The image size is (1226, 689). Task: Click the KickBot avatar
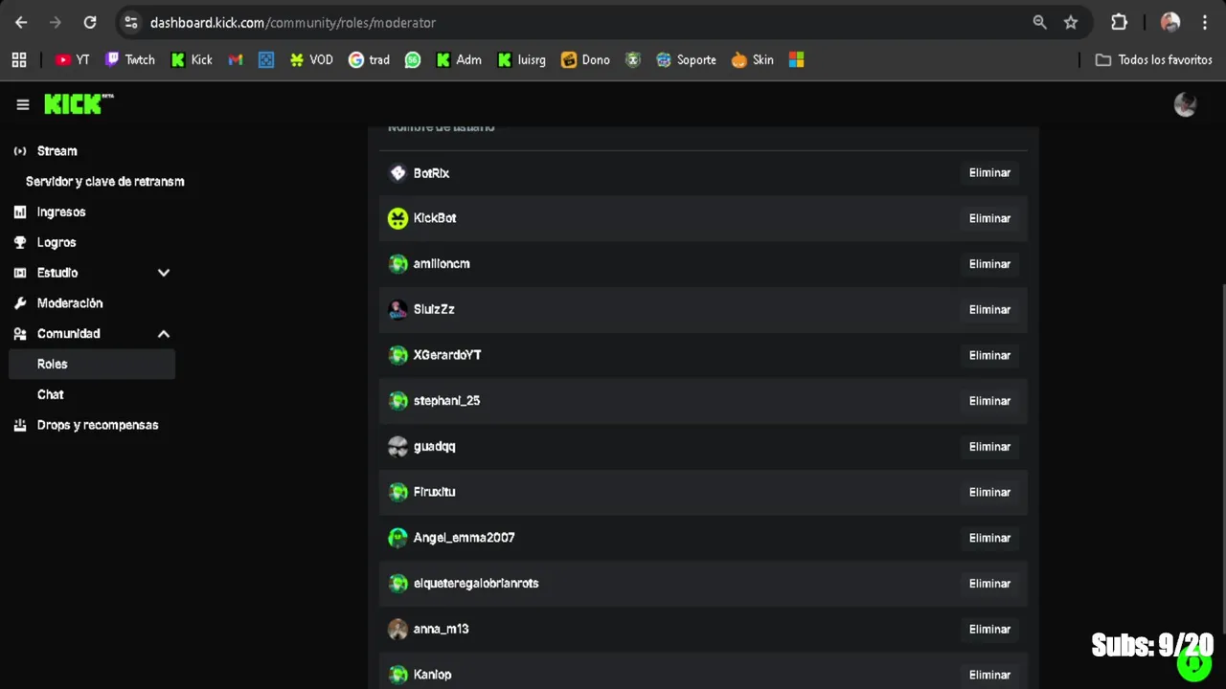(x=397, y=218)
